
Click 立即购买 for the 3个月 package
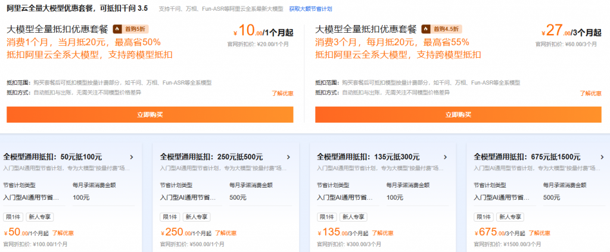(x=458, y=114)
